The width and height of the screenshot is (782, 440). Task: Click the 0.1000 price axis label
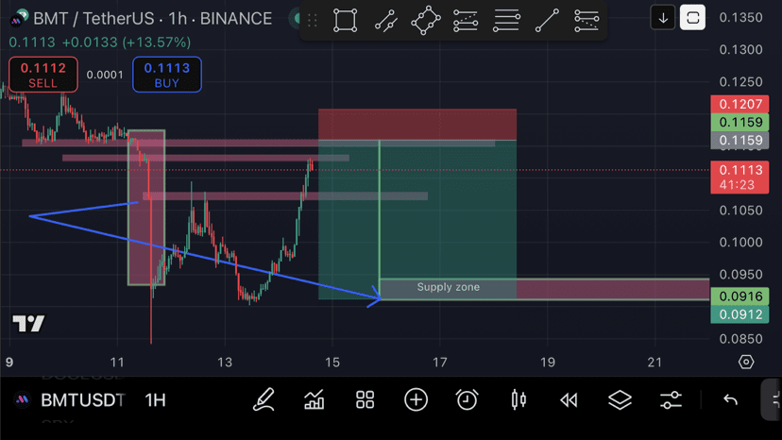[x=740, y=243]
